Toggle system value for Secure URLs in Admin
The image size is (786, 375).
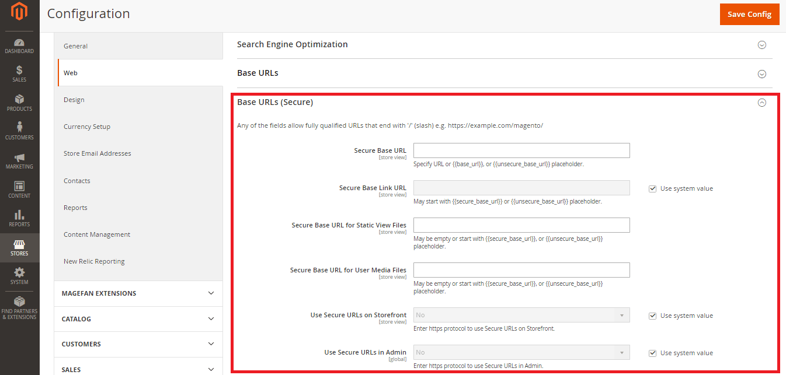click(x=653, y=353)
